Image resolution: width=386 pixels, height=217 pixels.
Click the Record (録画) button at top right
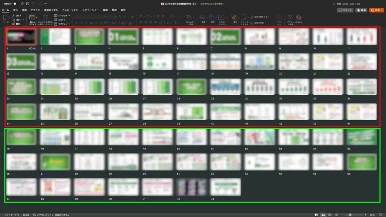pos(361,10)
